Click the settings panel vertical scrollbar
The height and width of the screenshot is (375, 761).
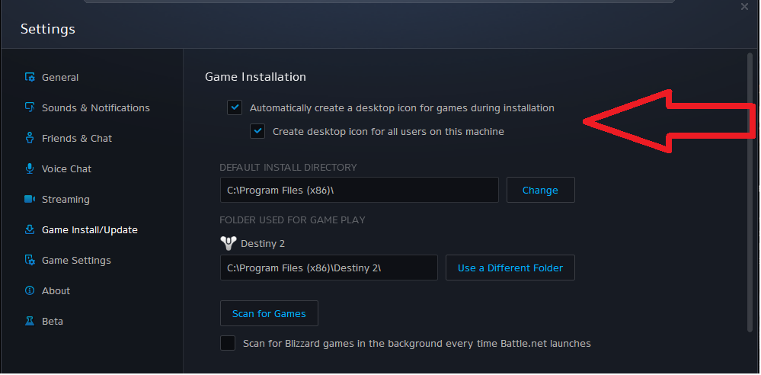pyautogui.click(x=750, y=191)
